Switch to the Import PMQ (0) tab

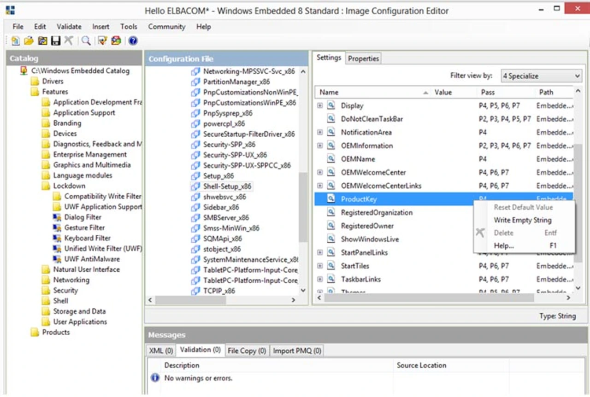(297, 351)
